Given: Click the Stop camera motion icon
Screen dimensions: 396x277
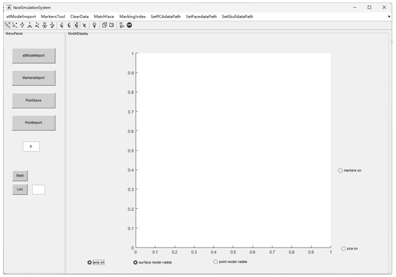Looking at the screenshot, I should click(130, 25).
